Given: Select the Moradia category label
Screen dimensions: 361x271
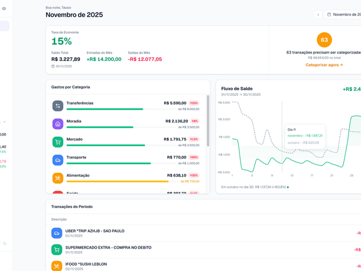Looking at the screenshot, I should pyautogui.click(x=74, y=121).
